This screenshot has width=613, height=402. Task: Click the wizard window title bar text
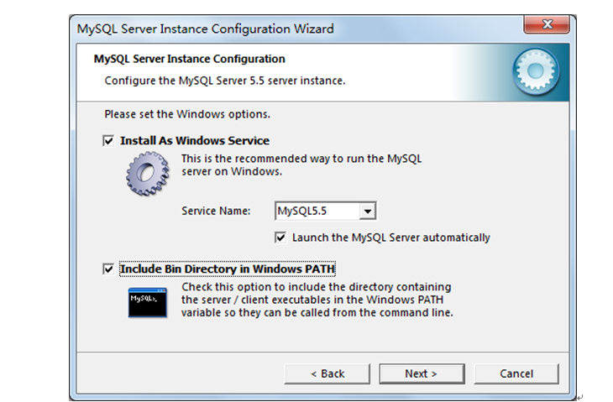tap(205, 29)
